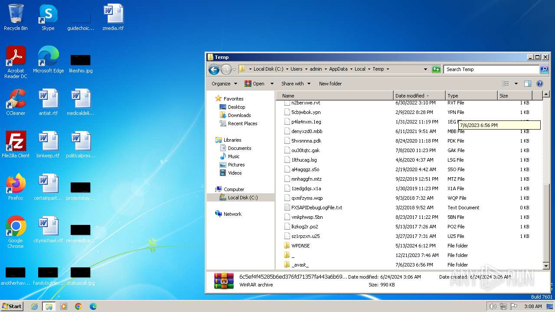The image size is (555, 312).
Task: Change view using the views icon
Action: (505, 84)
